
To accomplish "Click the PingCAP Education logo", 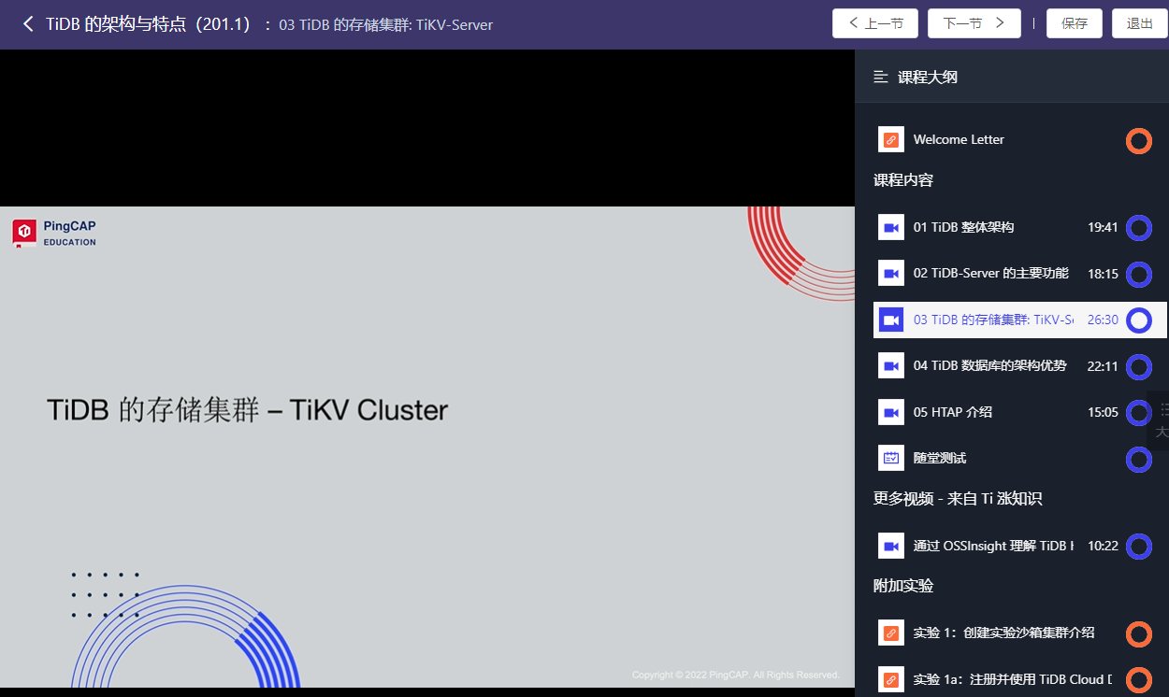I will (x=54, y=233).
